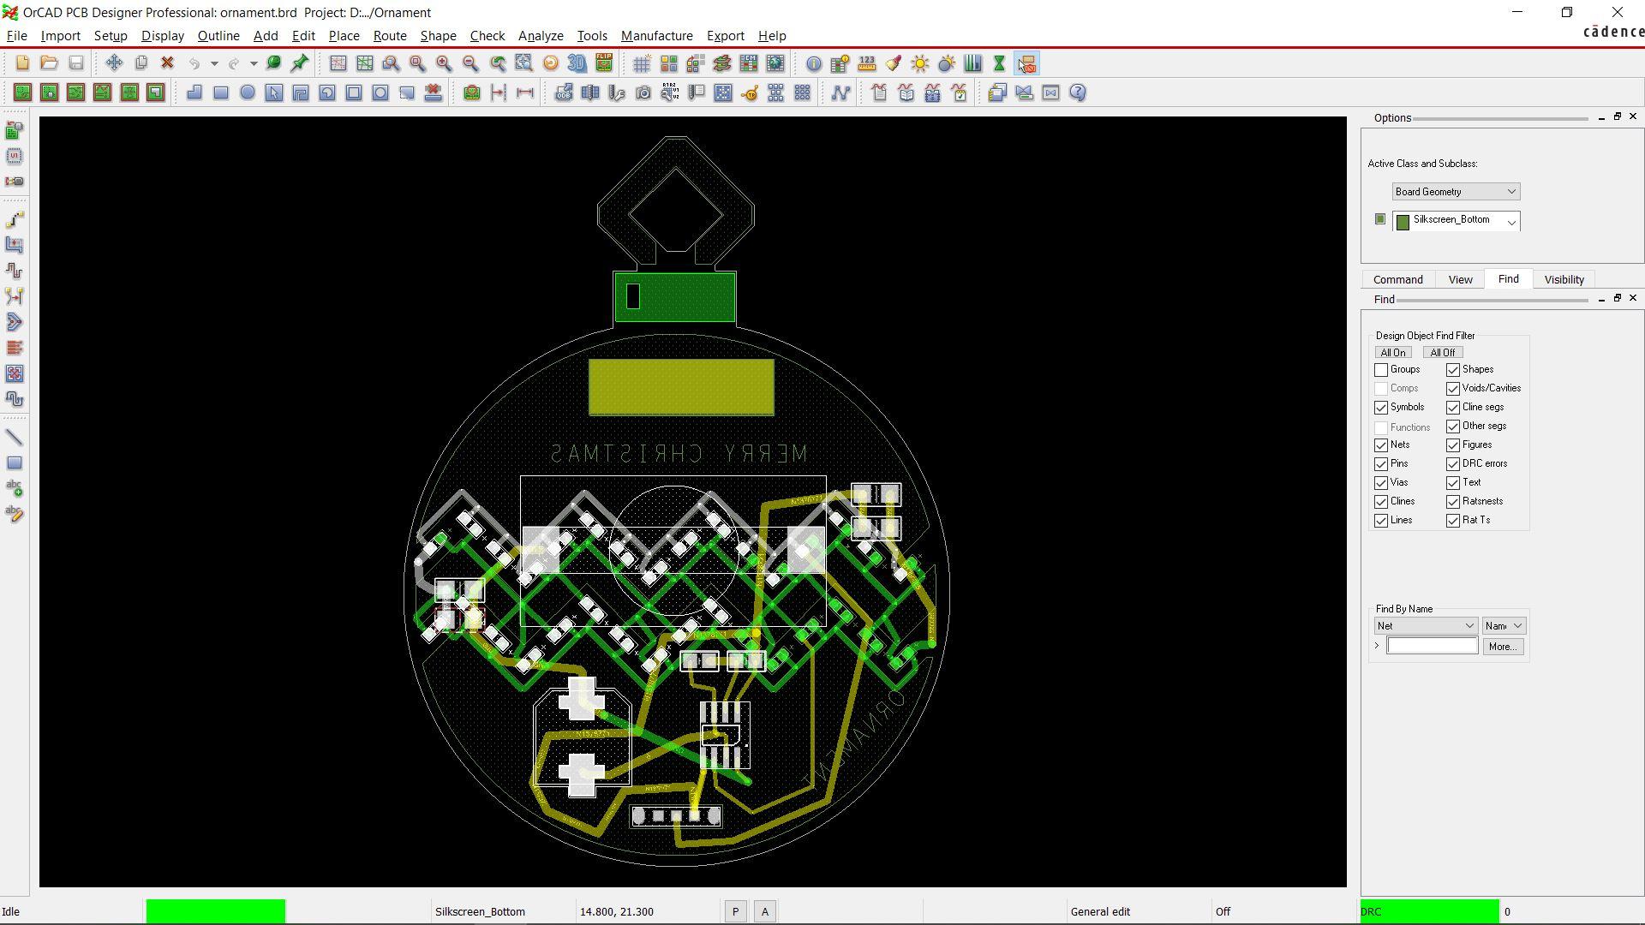Click the Silkscreen_Bottom layer color swatch
This screenshot has height=925, width=1645.
pyautogui.click(x=1404, y=220)
